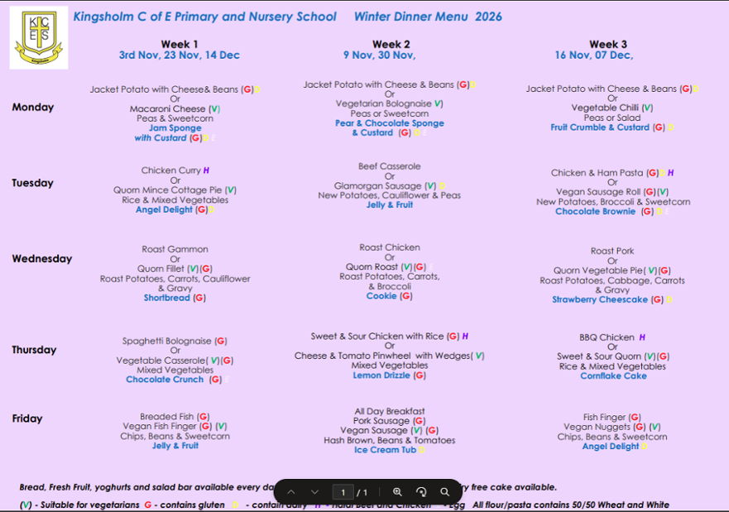Click 'Ice Cream Tub' dessert text
Image resolution: width=729 pixels, height=512 pixels.
(385, 450)
